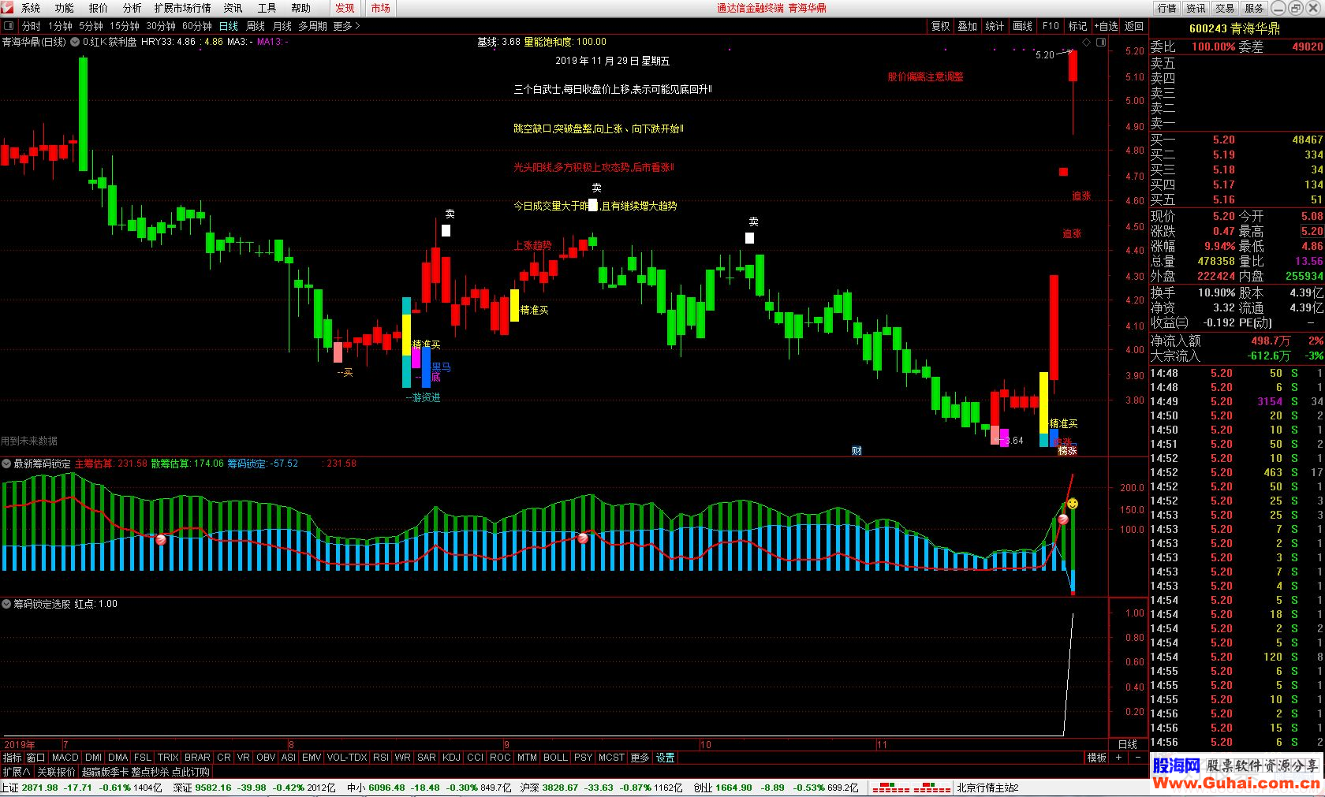Click the blue 财 marker on chart
1325x797 pixels.
tap(857, 451)
